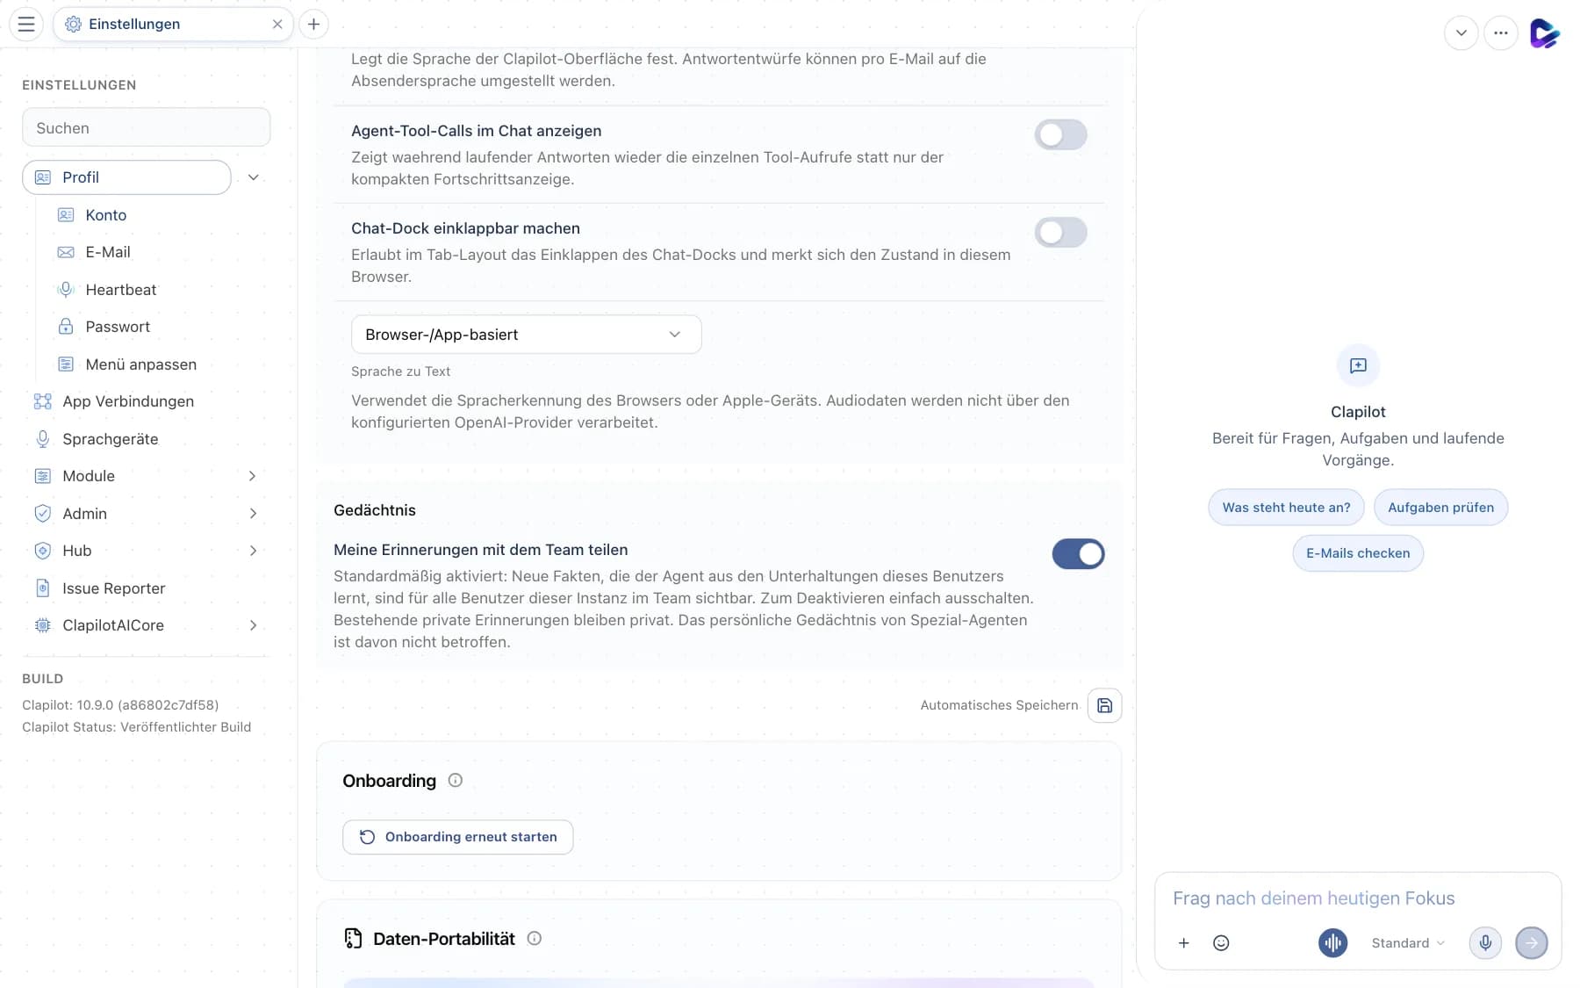The image size is (1580, 988).
Task: Open Issue Reporter
Action: 113,588
